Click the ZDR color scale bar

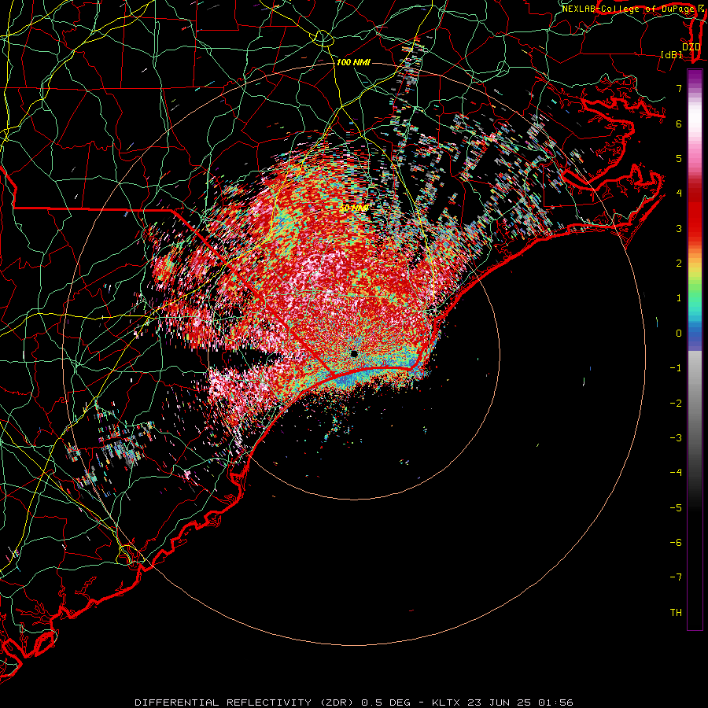coord(695,349)
